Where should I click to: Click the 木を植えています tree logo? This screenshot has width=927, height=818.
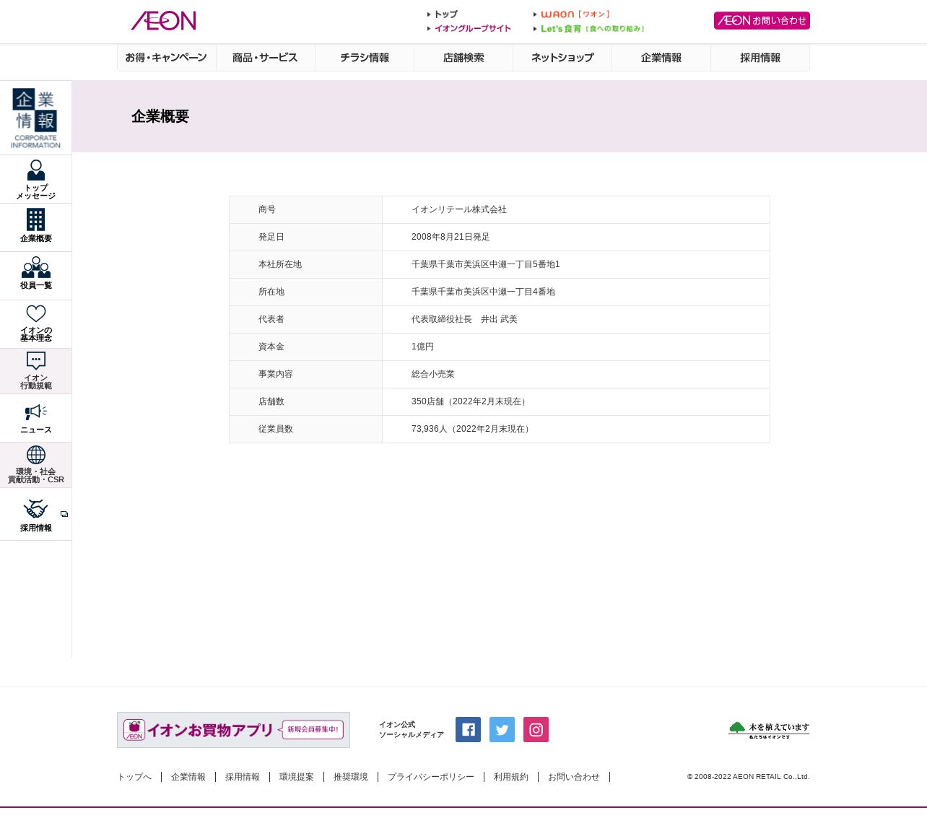pyautogui.click(x=769, y=730)
